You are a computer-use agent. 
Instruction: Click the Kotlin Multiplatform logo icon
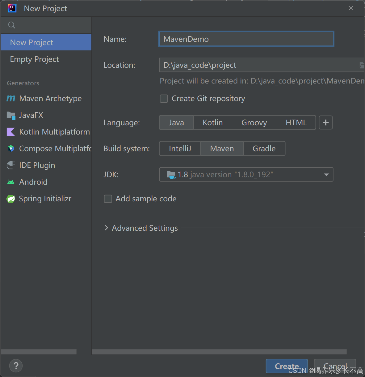point(11,132)
